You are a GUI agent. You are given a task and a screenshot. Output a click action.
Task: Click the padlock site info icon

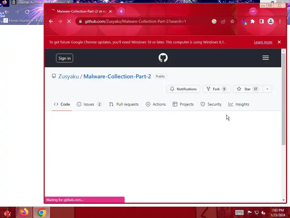pos(80,21)
